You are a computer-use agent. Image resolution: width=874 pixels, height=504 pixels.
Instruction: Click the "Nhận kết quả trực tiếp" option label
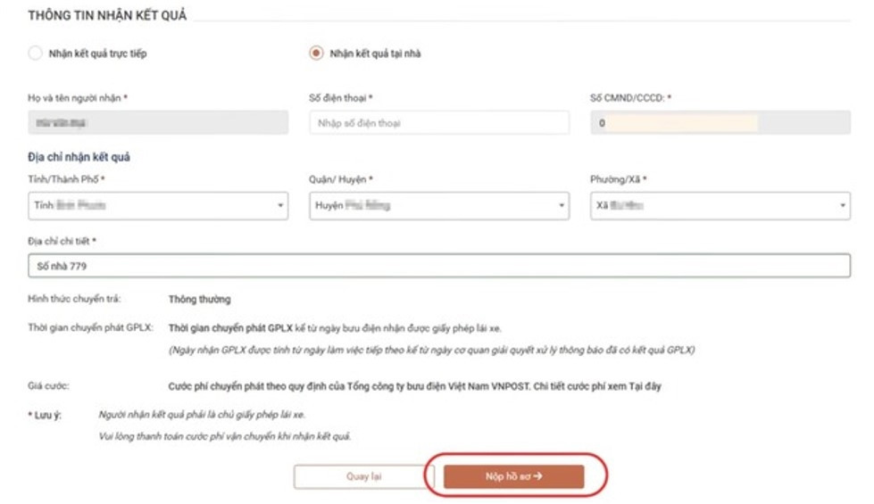point(97,54)
